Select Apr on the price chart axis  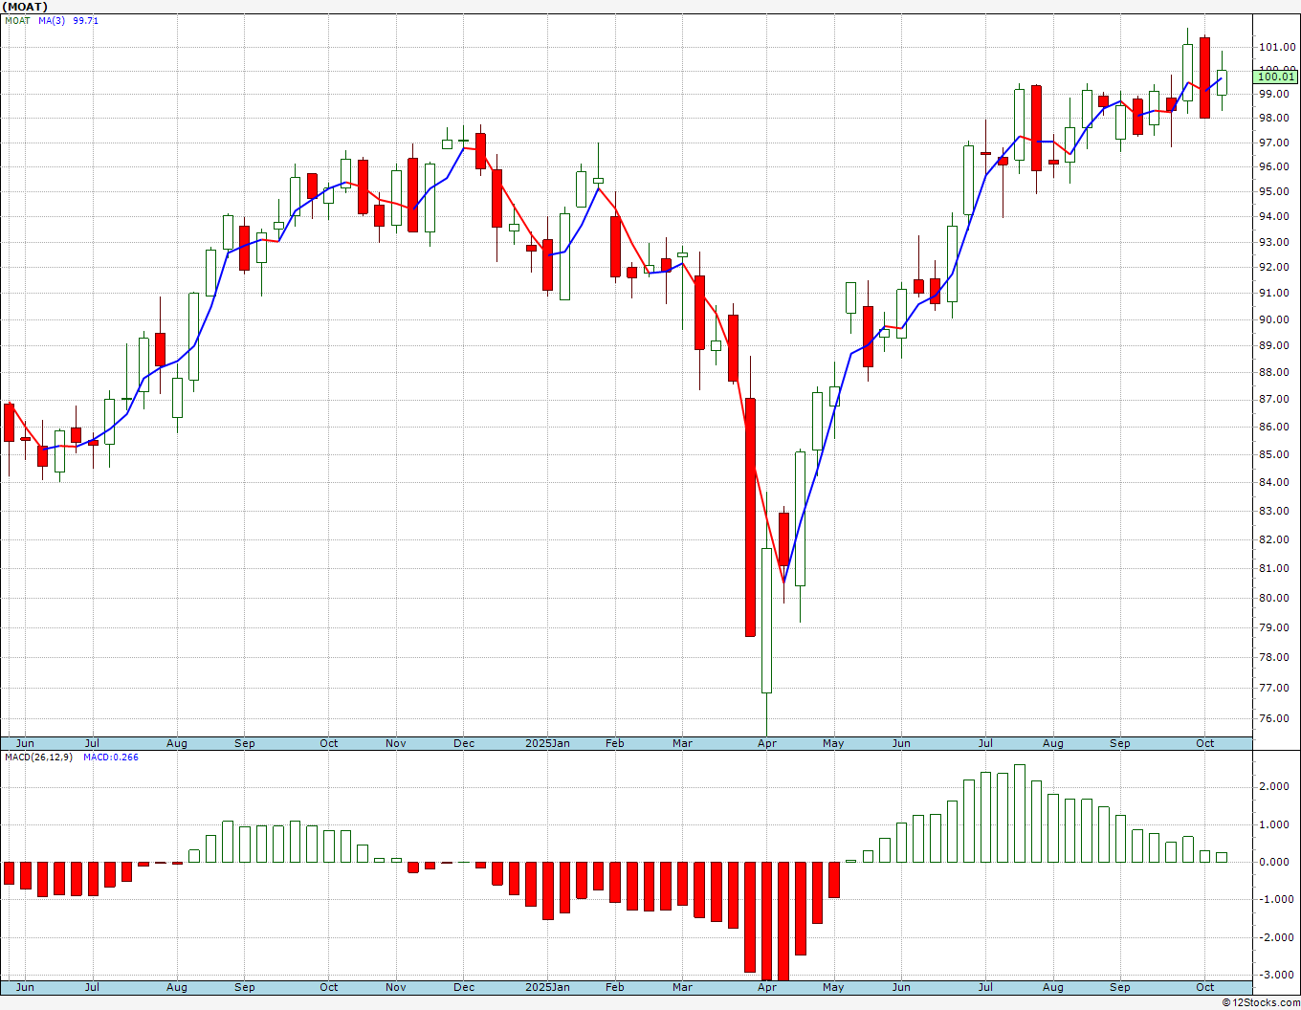pos(766,743)
